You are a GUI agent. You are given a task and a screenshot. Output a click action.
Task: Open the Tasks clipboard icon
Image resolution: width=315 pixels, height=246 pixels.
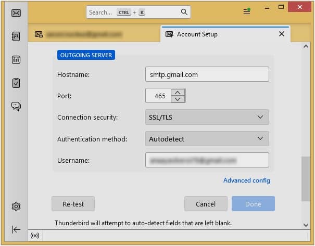(16, 83)
